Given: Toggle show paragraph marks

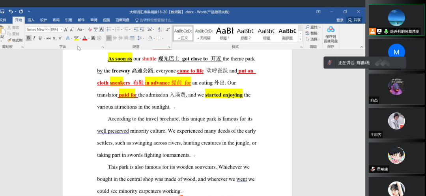Looking at the screenshot, I should tap(168, 29).
